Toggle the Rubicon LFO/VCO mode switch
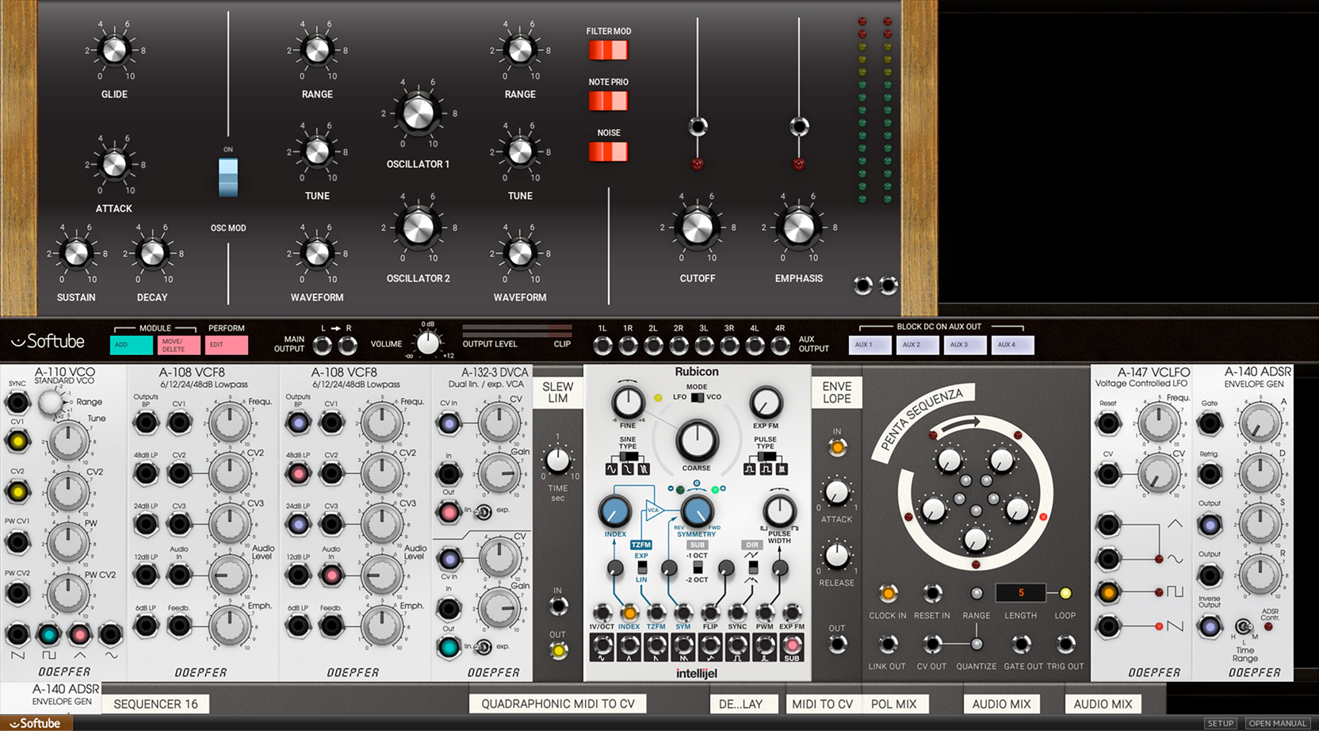This screenshot has width=1319, height=731. [697, 397]
